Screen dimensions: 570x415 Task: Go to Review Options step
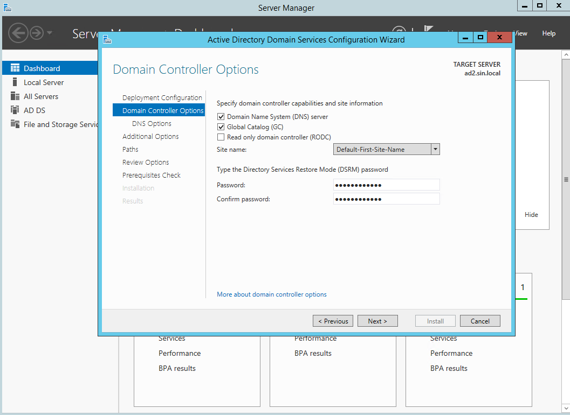click(146, 162)
